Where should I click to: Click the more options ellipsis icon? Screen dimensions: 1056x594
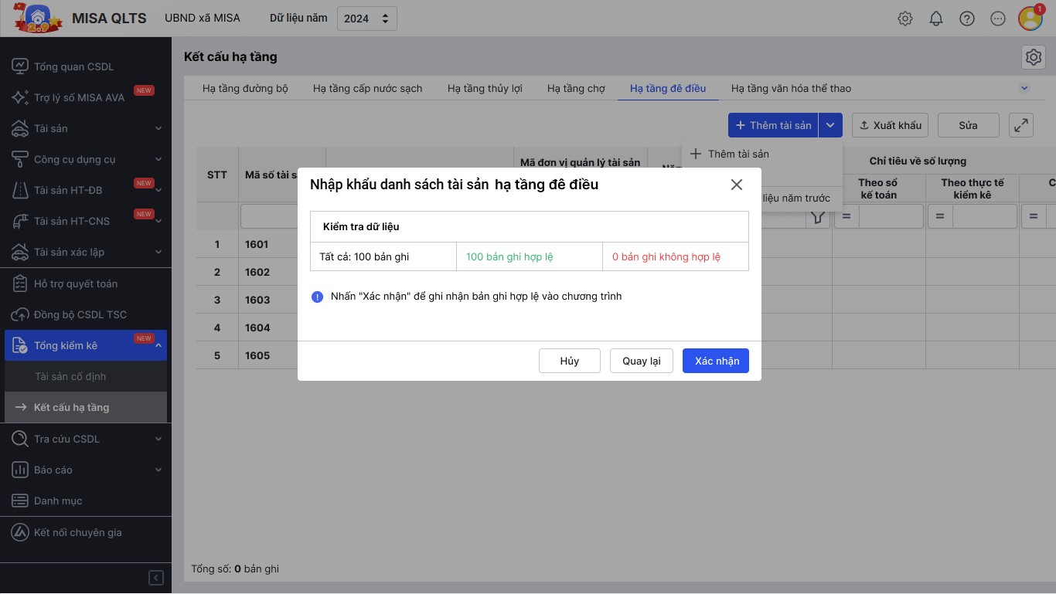click(998, 19)
